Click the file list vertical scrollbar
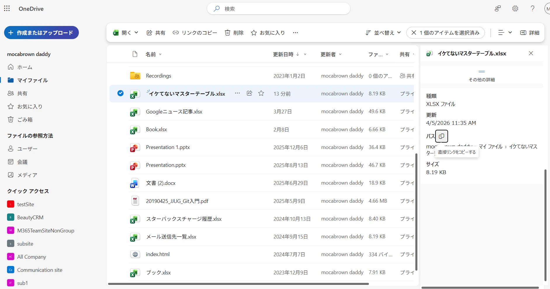The image size is (550, 289). click(416, 212)
